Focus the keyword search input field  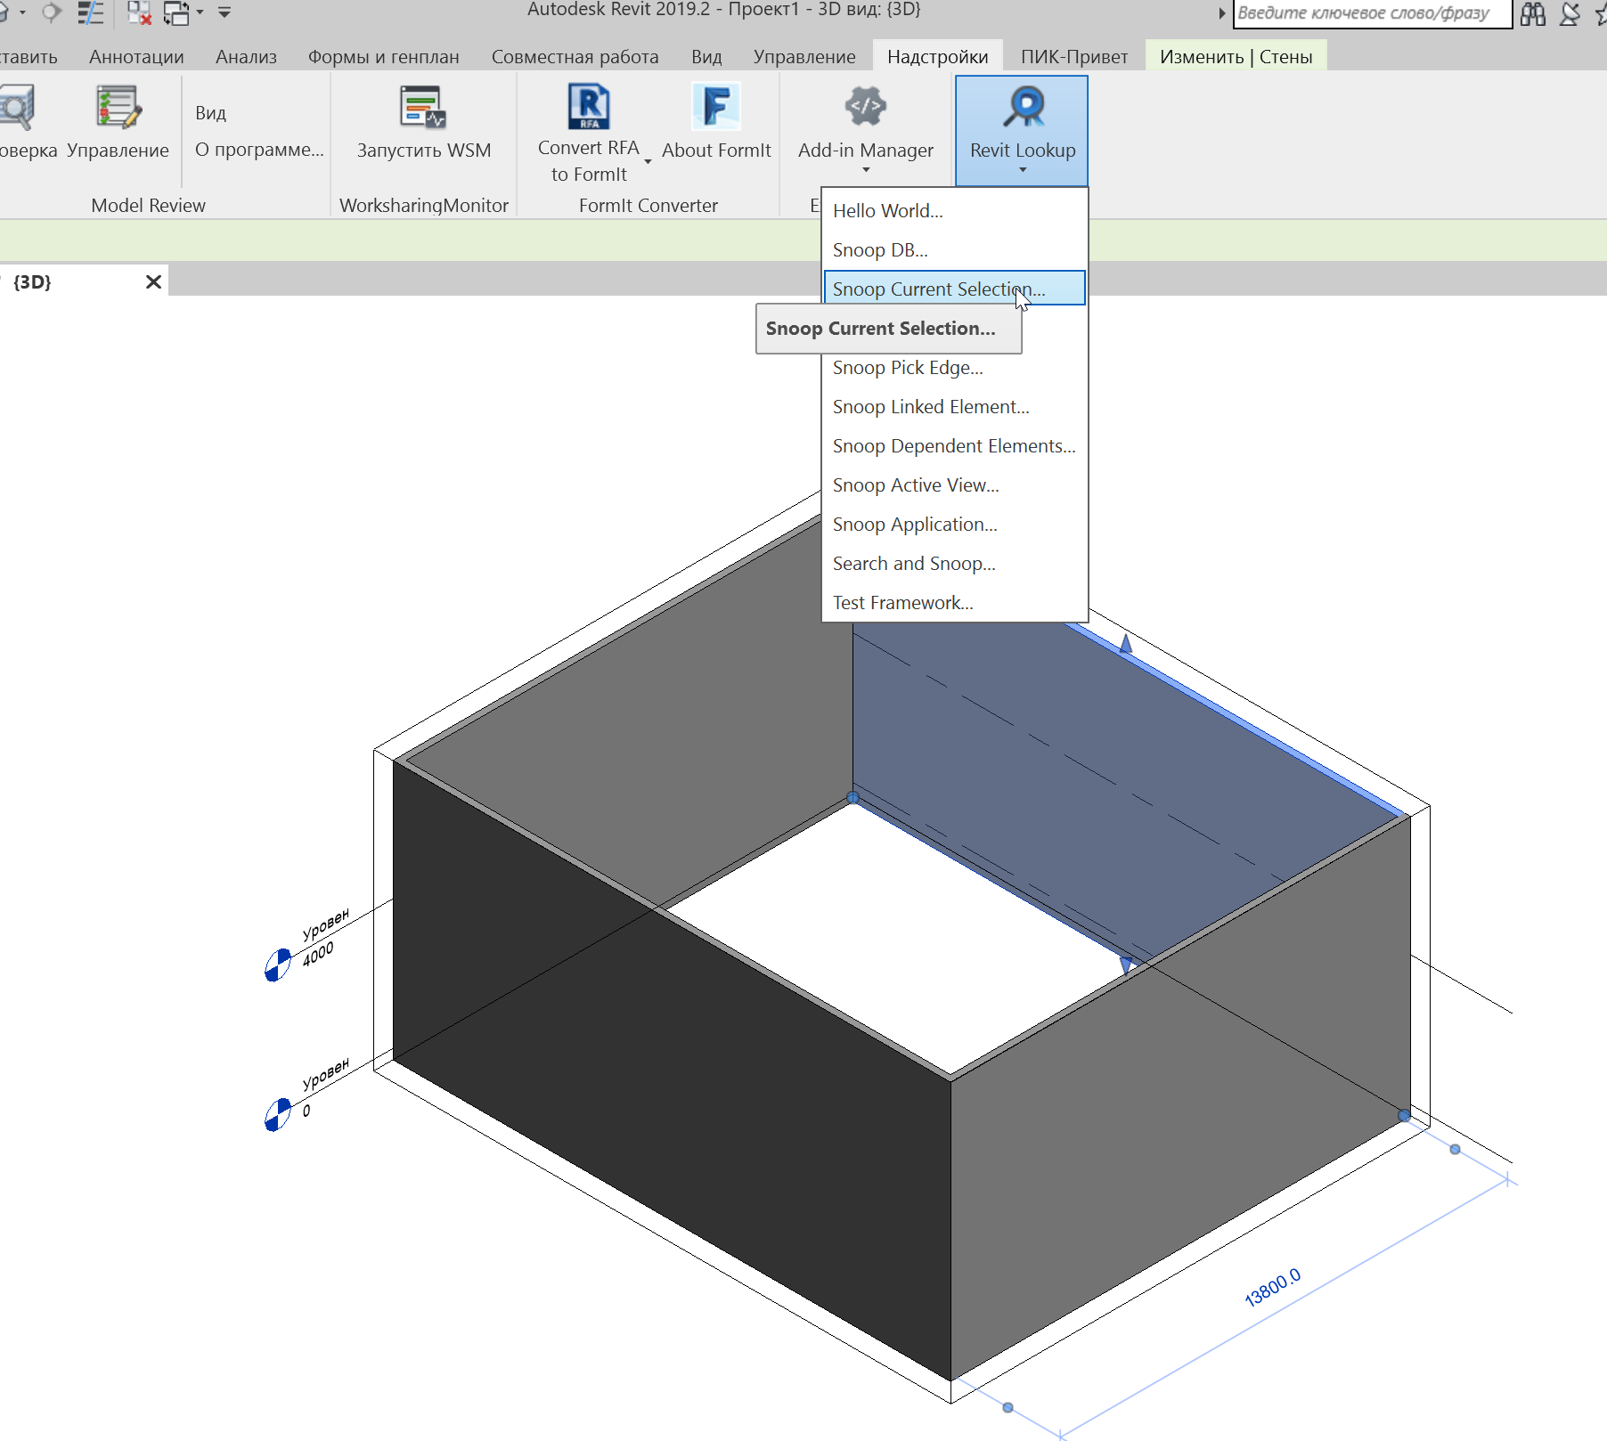tap(1372, 13)
